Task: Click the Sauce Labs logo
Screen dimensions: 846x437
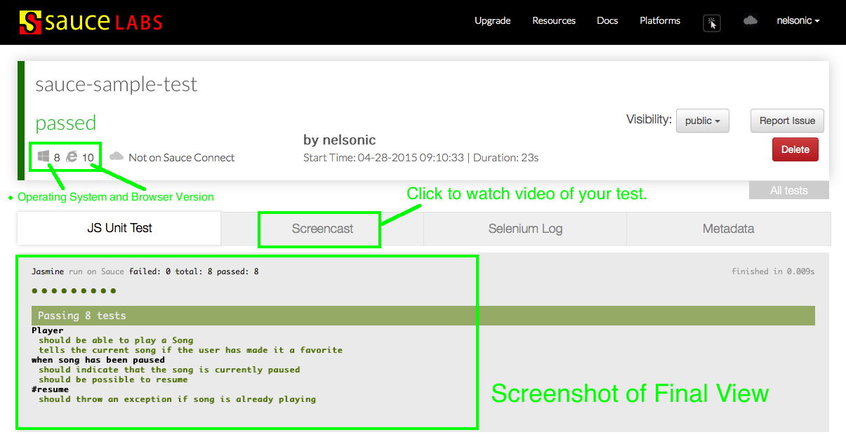Action: coord(91,22)
